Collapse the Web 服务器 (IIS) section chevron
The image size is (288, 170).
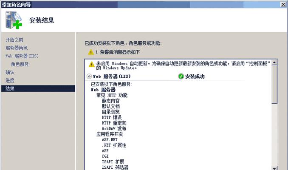pyautogui.click(x=89, y=76)
